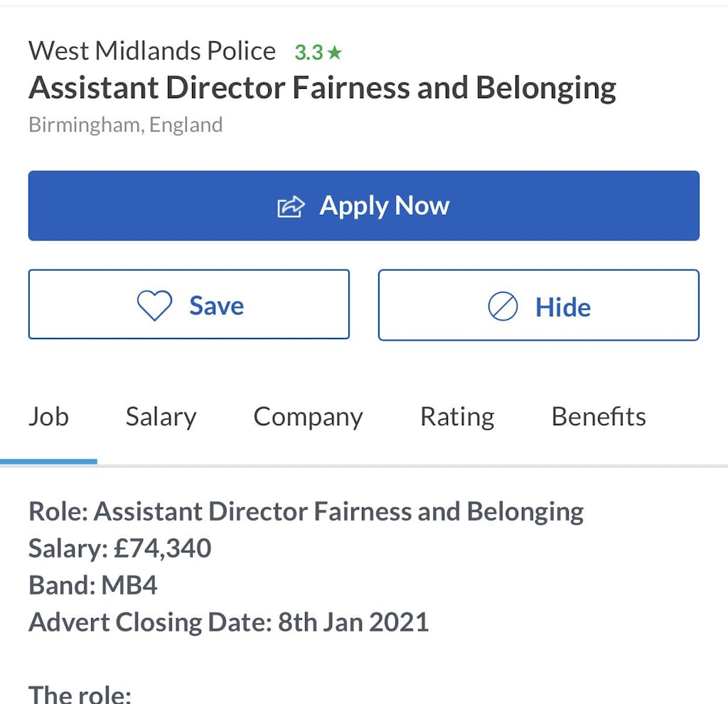Click the Salary £74,340 line

pyautogui.click(x=119, y=548)
